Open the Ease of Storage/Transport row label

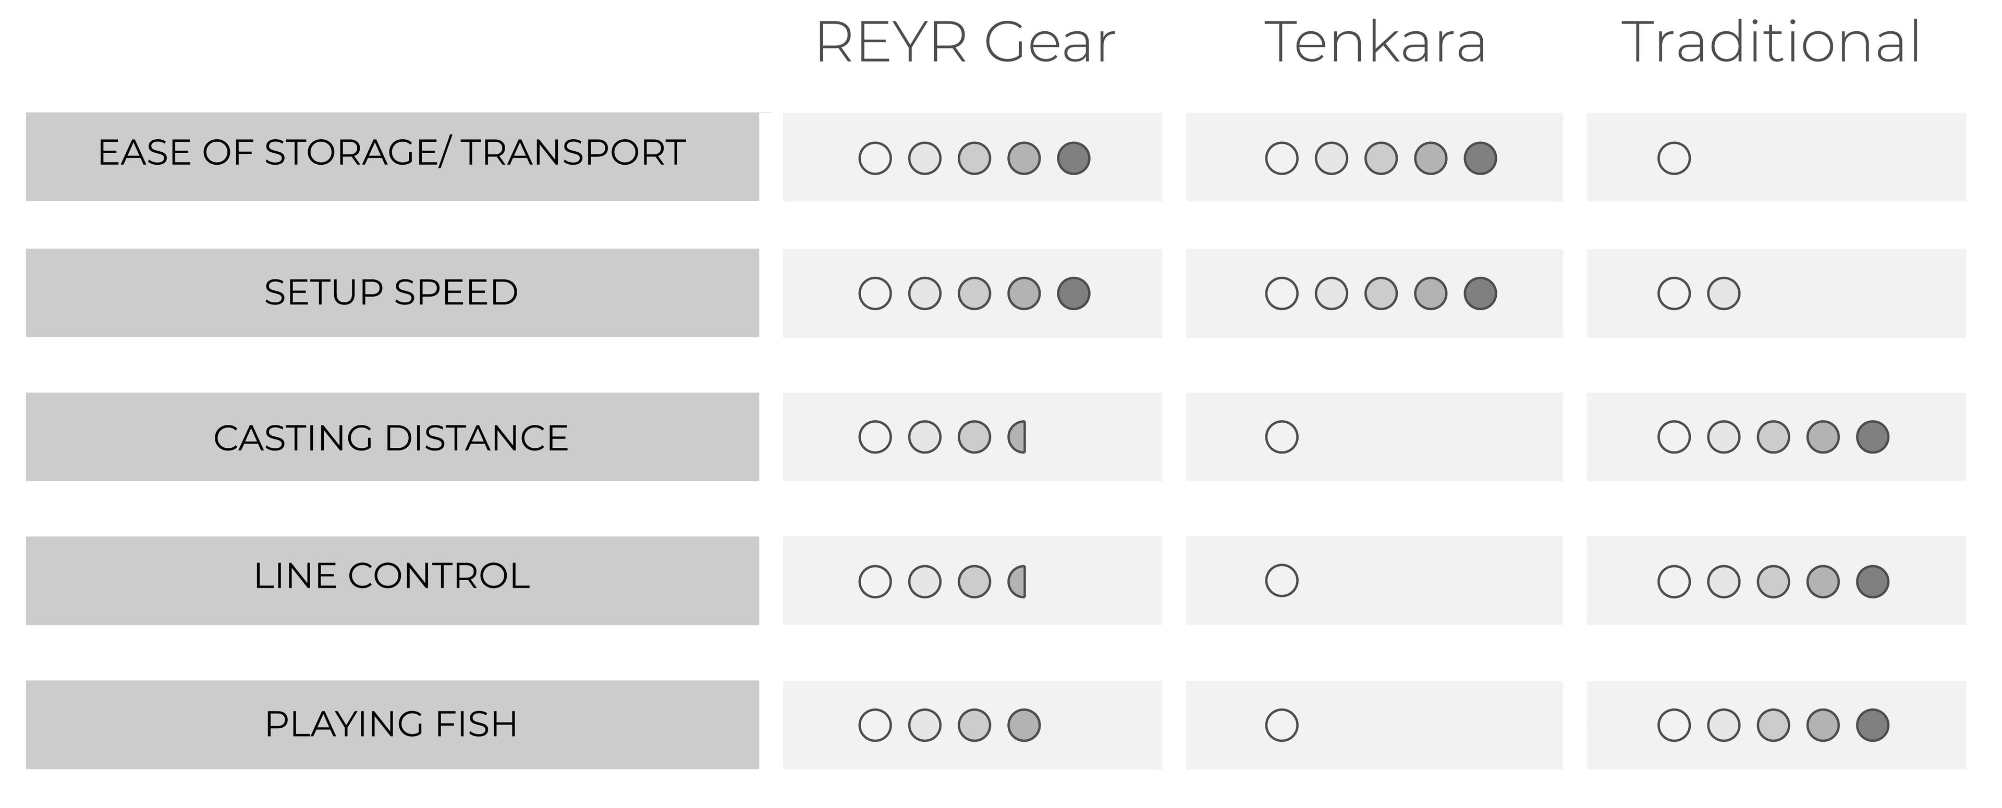(392, 152)
